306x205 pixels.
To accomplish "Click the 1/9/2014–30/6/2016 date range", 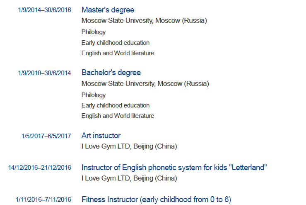I will tap(44, 10).
